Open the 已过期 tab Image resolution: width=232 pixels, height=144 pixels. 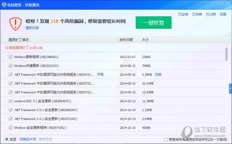click(211, 14)
